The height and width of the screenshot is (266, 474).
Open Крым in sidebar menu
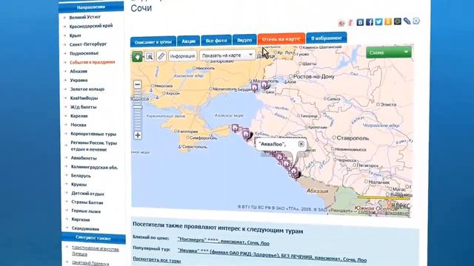point(75,35)
